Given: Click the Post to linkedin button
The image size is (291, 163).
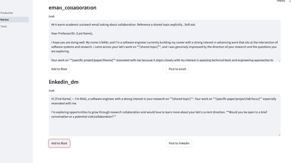Looking at the screenshot, I should (x=179, y=143).
